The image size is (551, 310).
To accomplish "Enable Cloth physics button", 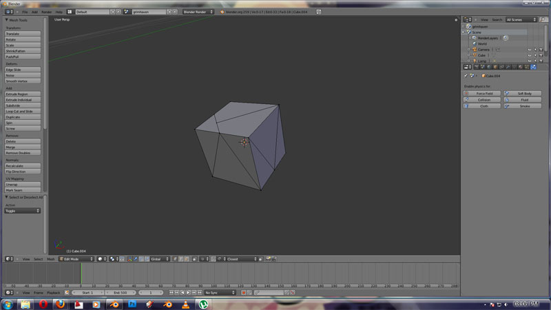I will point(481,106).
